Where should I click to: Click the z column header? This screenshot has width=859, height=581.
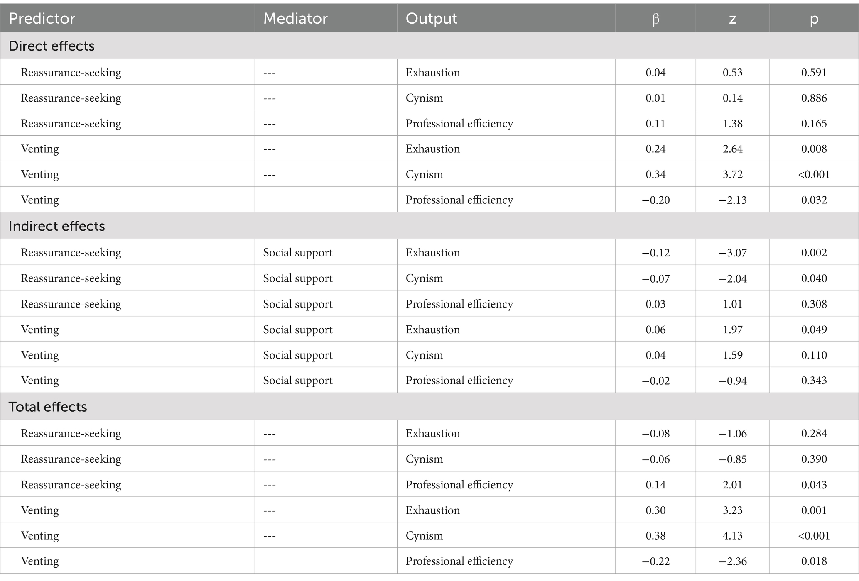[733, 19]
